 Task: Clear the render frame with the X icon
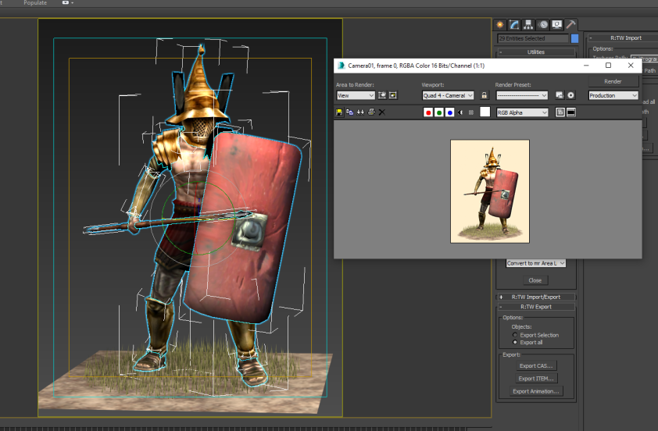pyautogui.click(x=382, y=112)
